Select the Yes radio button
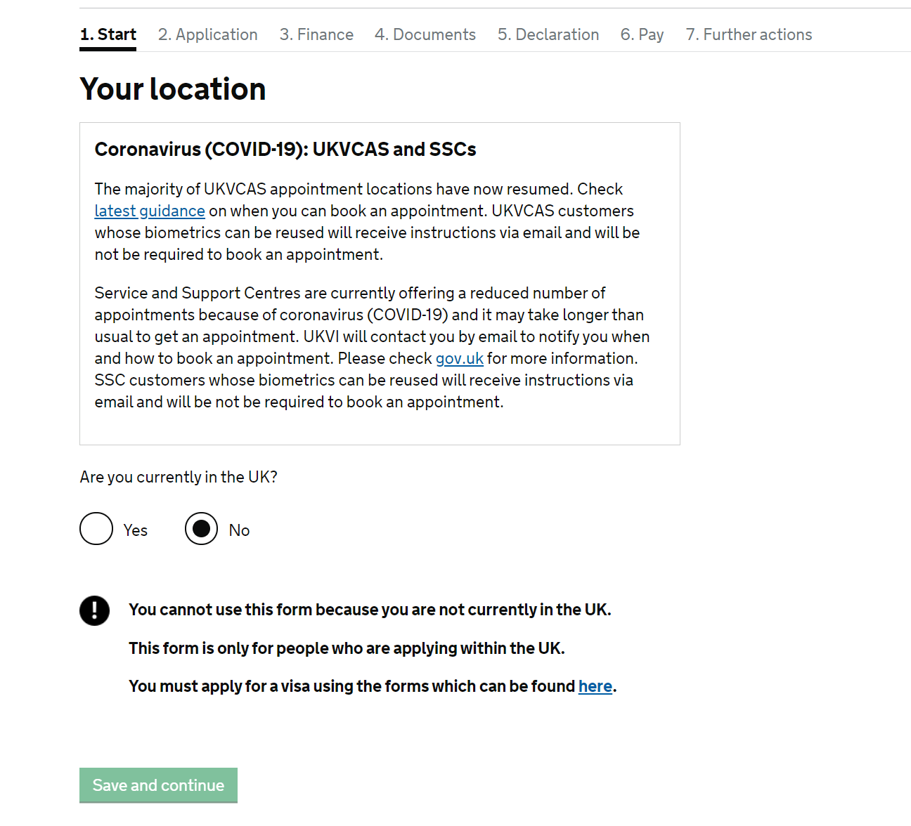 [x=96, y=529]
